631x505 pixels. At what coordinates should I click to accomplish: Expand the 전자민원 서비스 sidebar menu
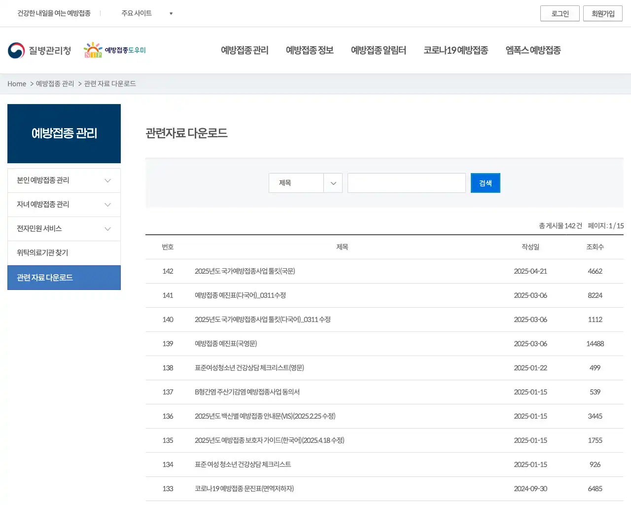pyautogui.click(x=64, y=228)
